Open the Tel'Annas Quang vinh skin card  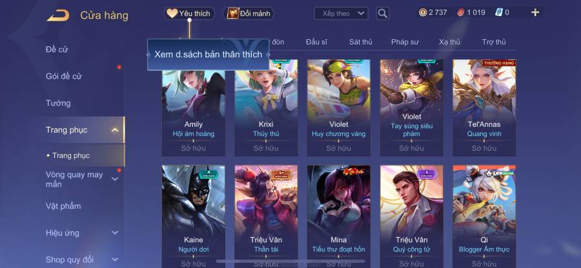point(484,108)
